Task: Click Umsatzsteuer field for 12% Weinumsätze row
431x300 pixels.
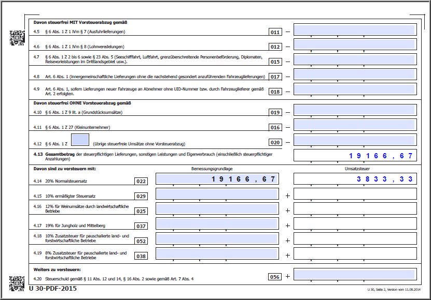Action: pyautogui.click(x=355, y=208)
